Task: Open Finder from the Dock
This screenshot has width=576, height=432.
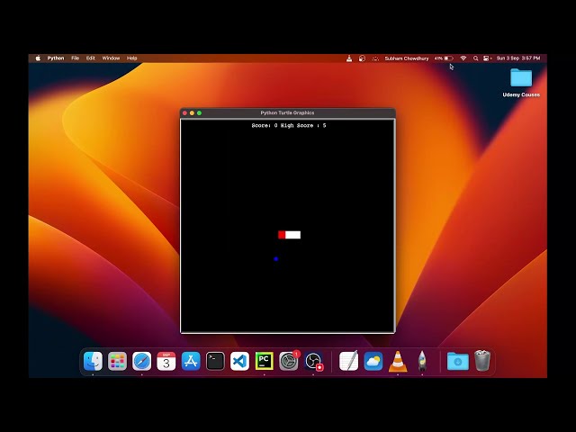Action: coord(93,361)
